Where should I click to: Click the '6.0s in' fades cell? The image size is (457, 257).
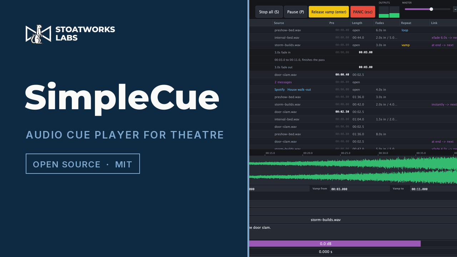click(x=381, y=30)
